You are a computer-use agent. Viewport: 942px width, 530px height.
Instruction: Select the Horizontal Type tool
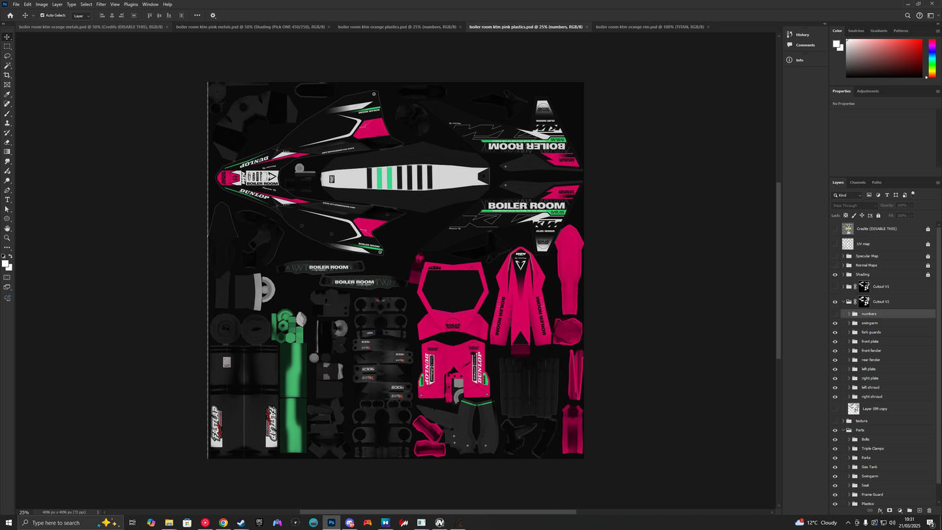tap(7, 199)
